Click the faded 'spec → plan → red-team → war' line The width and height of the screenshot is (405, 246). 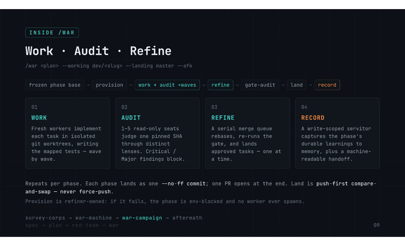[72, 225]
